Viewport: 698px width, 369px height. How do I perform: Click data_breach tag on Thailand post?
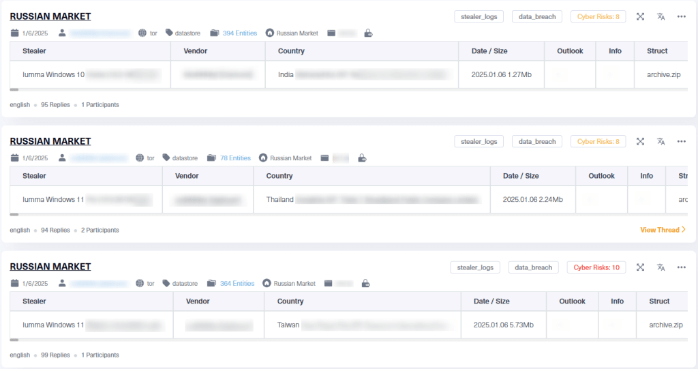click(537, 141)
